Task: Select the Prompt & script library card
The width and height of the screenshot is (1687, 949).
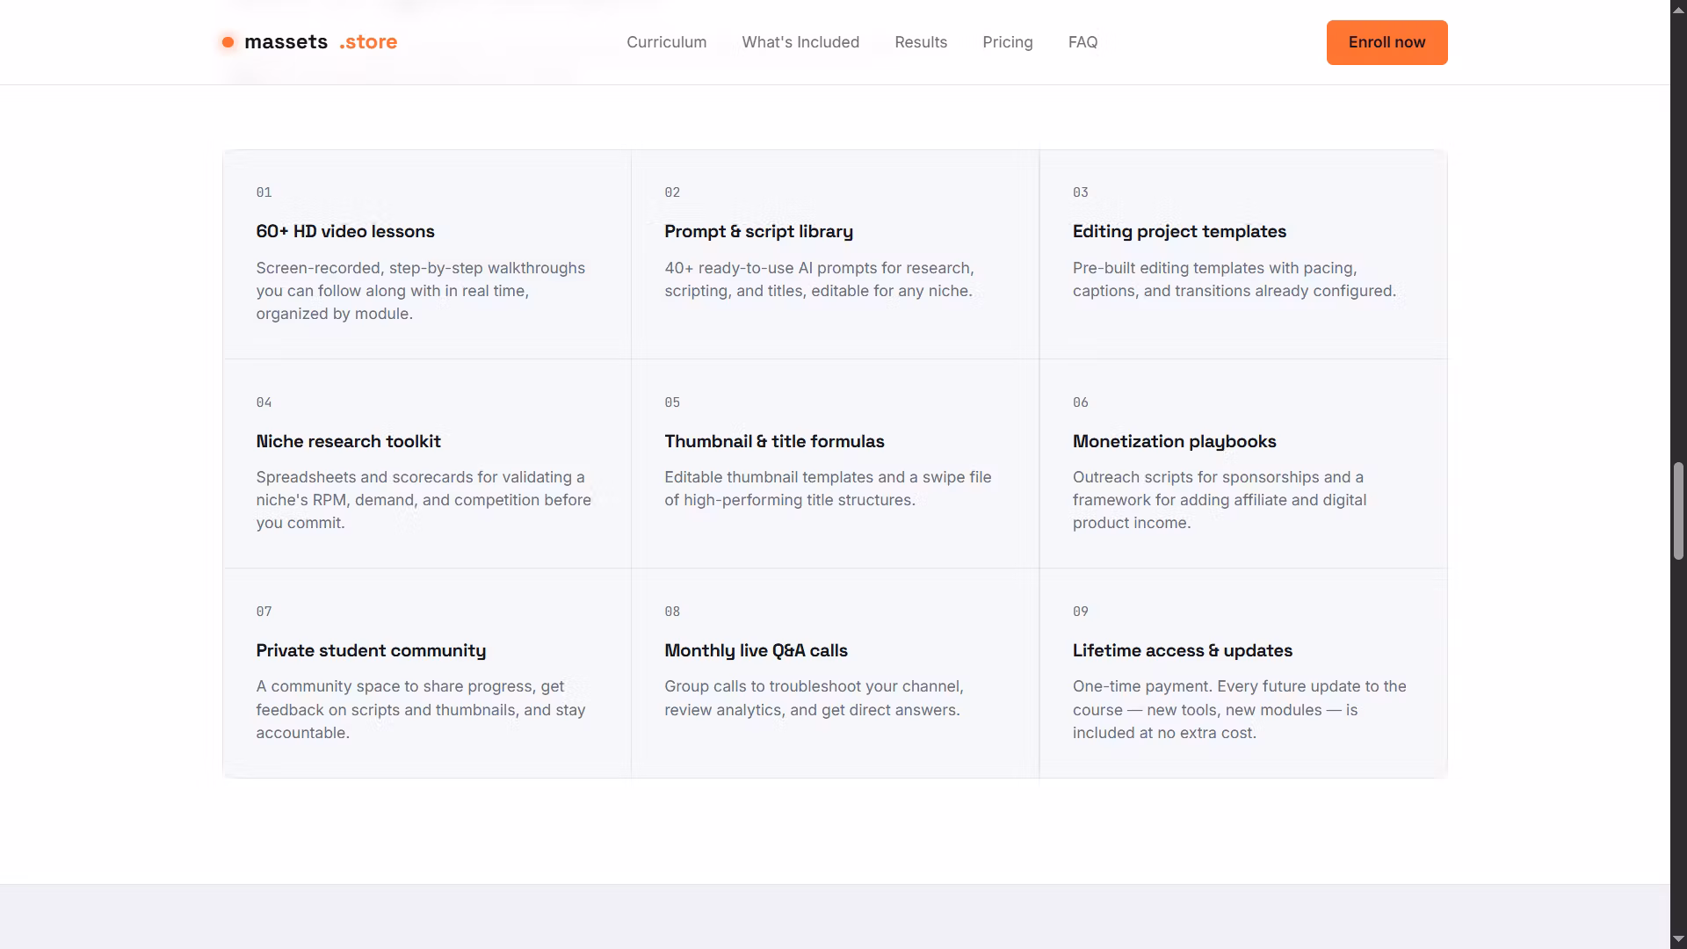Action: coord(835,255)
